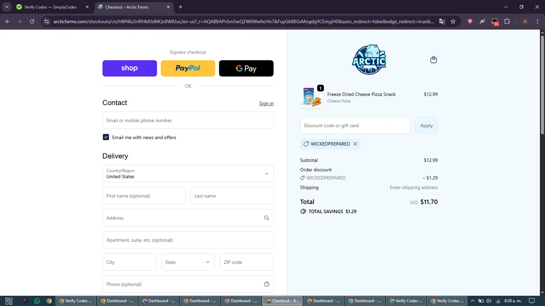Show hidden system tray icons
The width and height of the screenshot is (545, 306).
472,301
